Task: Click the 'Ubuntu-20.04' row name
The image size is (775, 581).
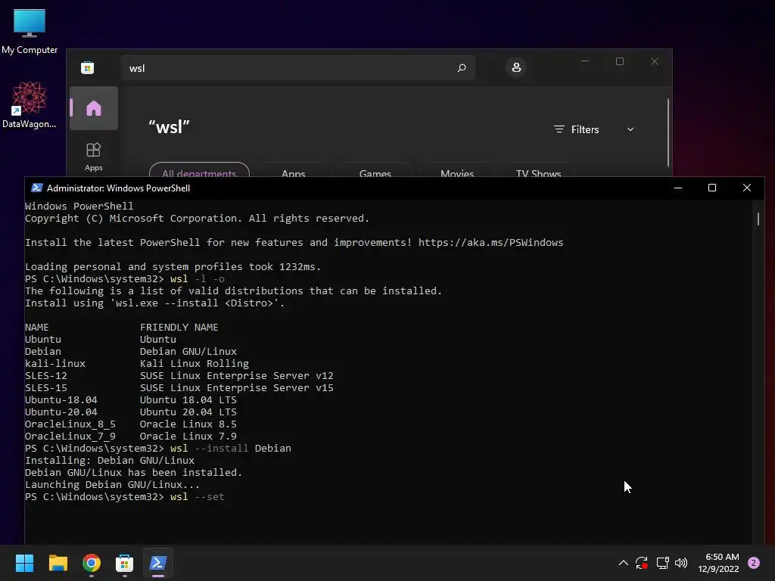Action: coord(61,412)
